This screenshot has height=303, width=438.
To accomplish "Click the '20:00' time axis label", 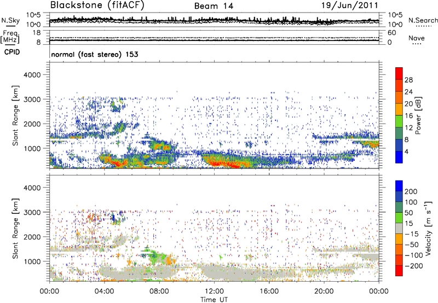I will (x=324, y=292).
